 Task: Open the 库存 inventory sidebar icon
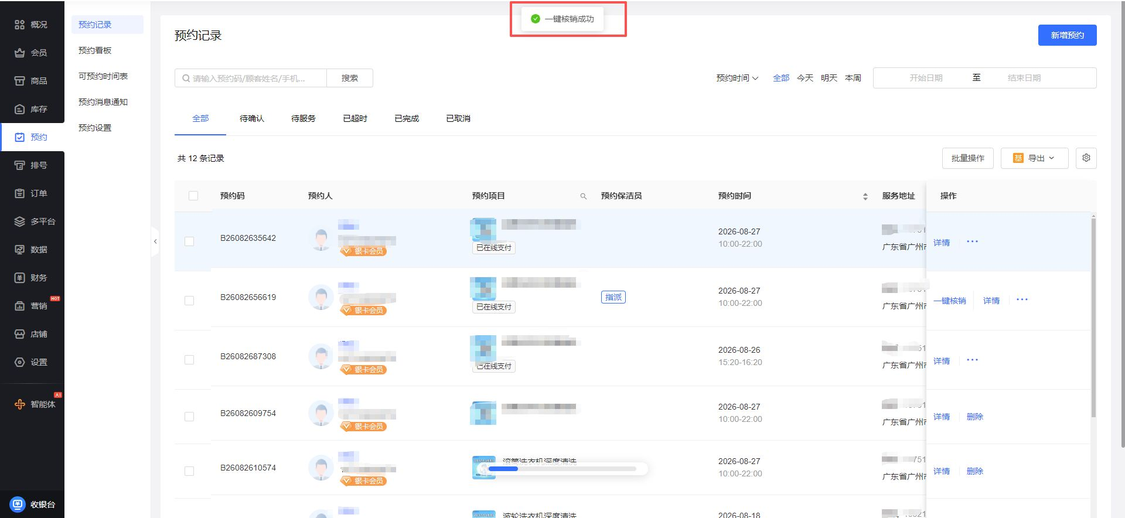[x=19, y=109]
